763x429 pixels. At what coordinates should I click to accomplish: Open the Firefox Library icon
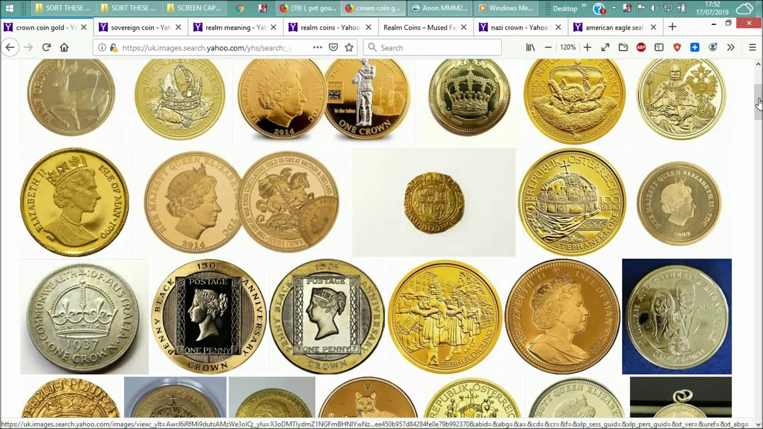pyautogui.click(x=530, y=48)
